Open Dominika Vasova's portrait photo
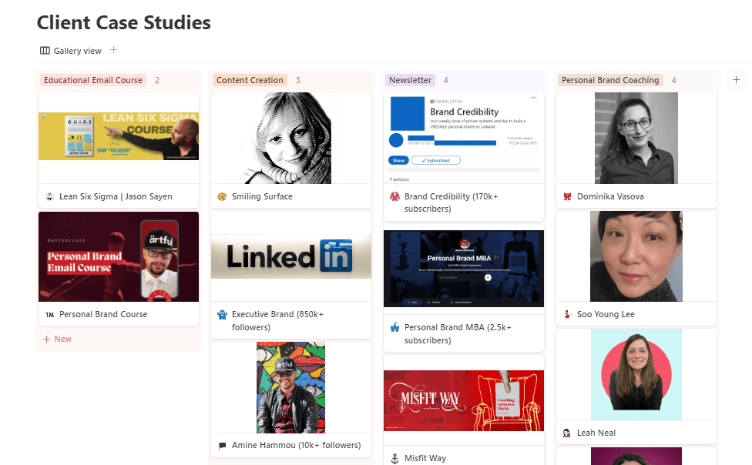This screenshot has height=465, width=752. click(x=636, y=138)
